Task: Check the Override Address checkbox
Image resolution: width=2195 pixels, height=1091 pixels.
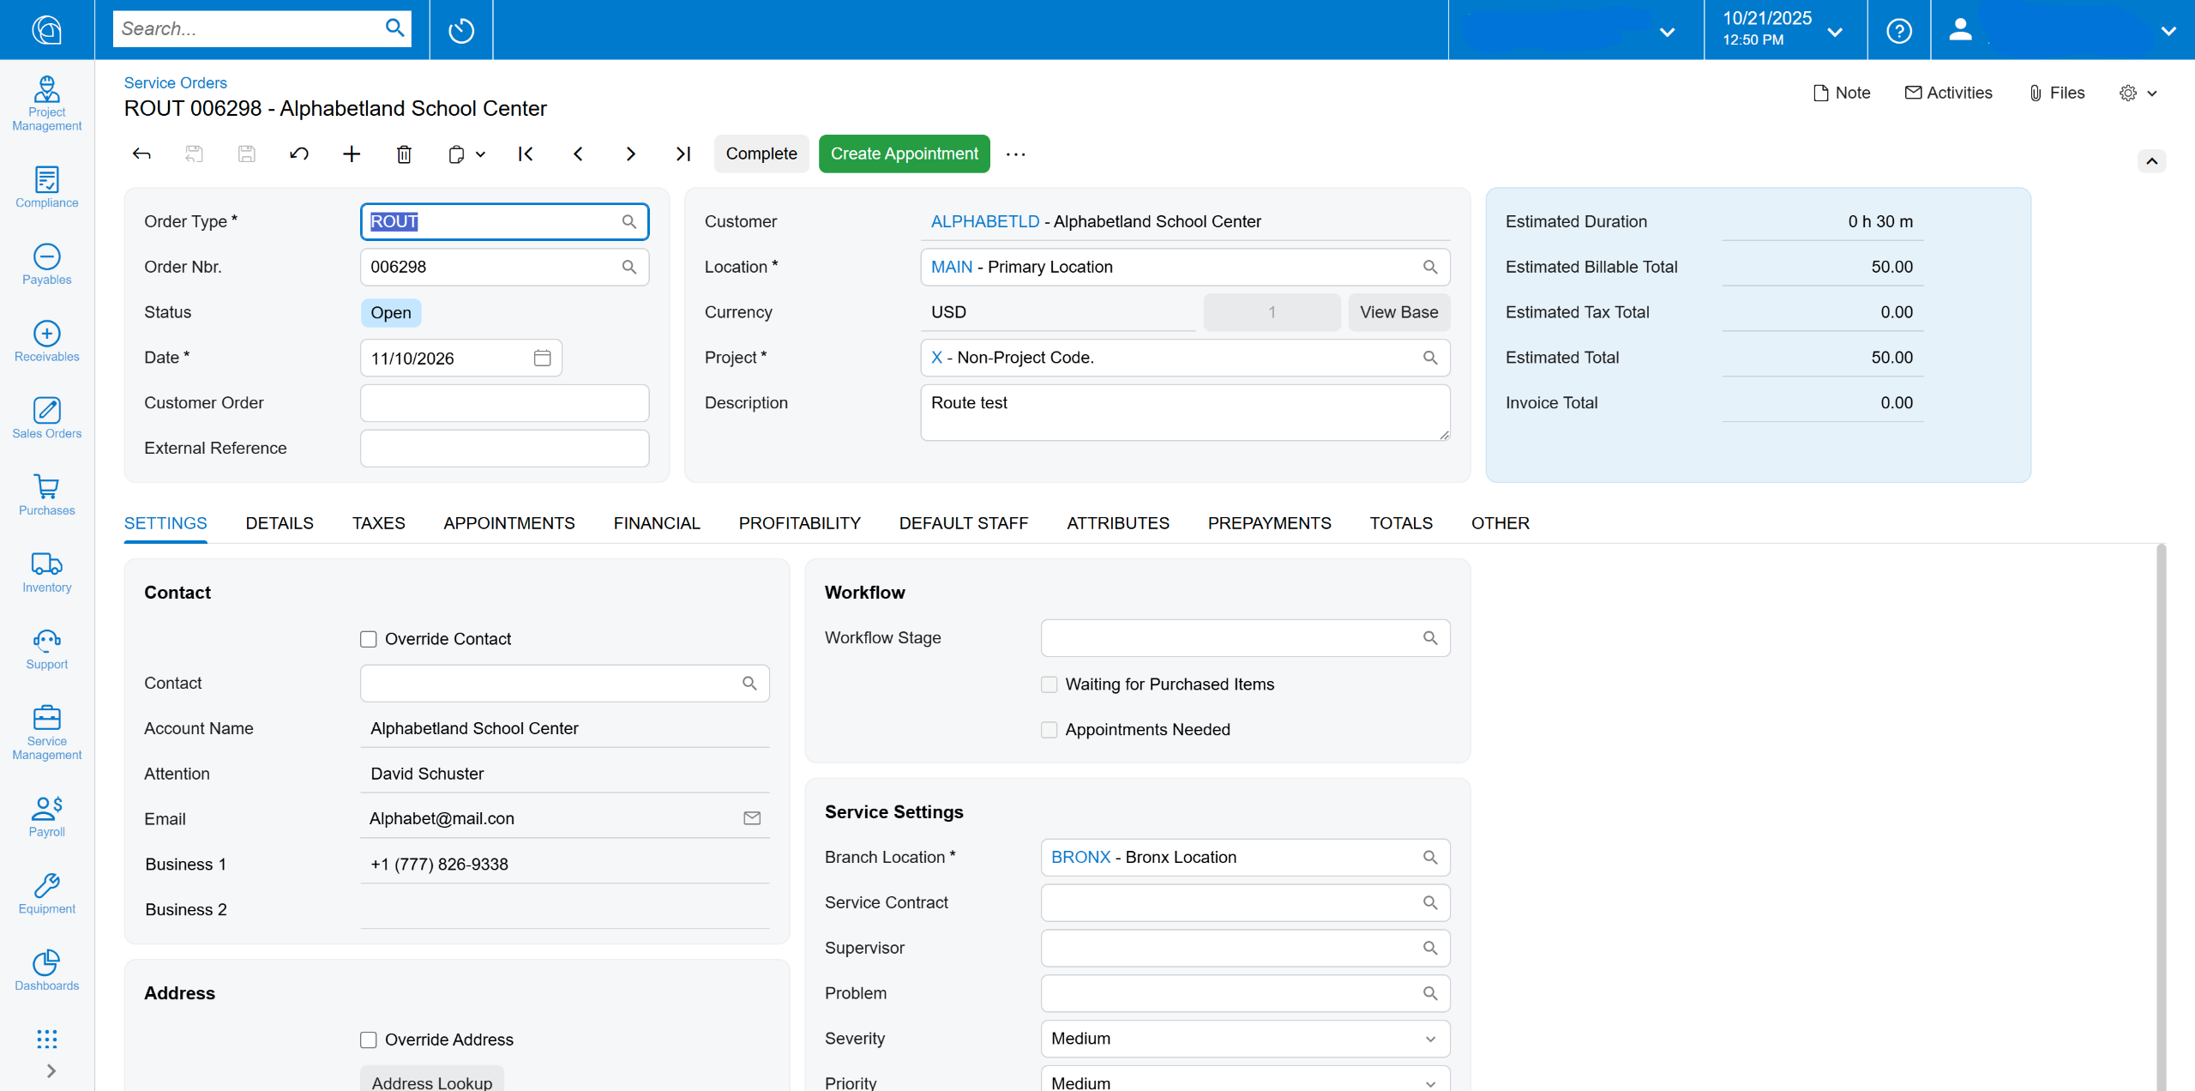Action: (369, 1040)
